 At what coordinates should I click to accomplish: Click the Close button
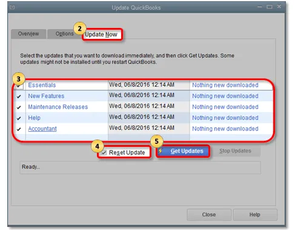(x=209, y=215)
